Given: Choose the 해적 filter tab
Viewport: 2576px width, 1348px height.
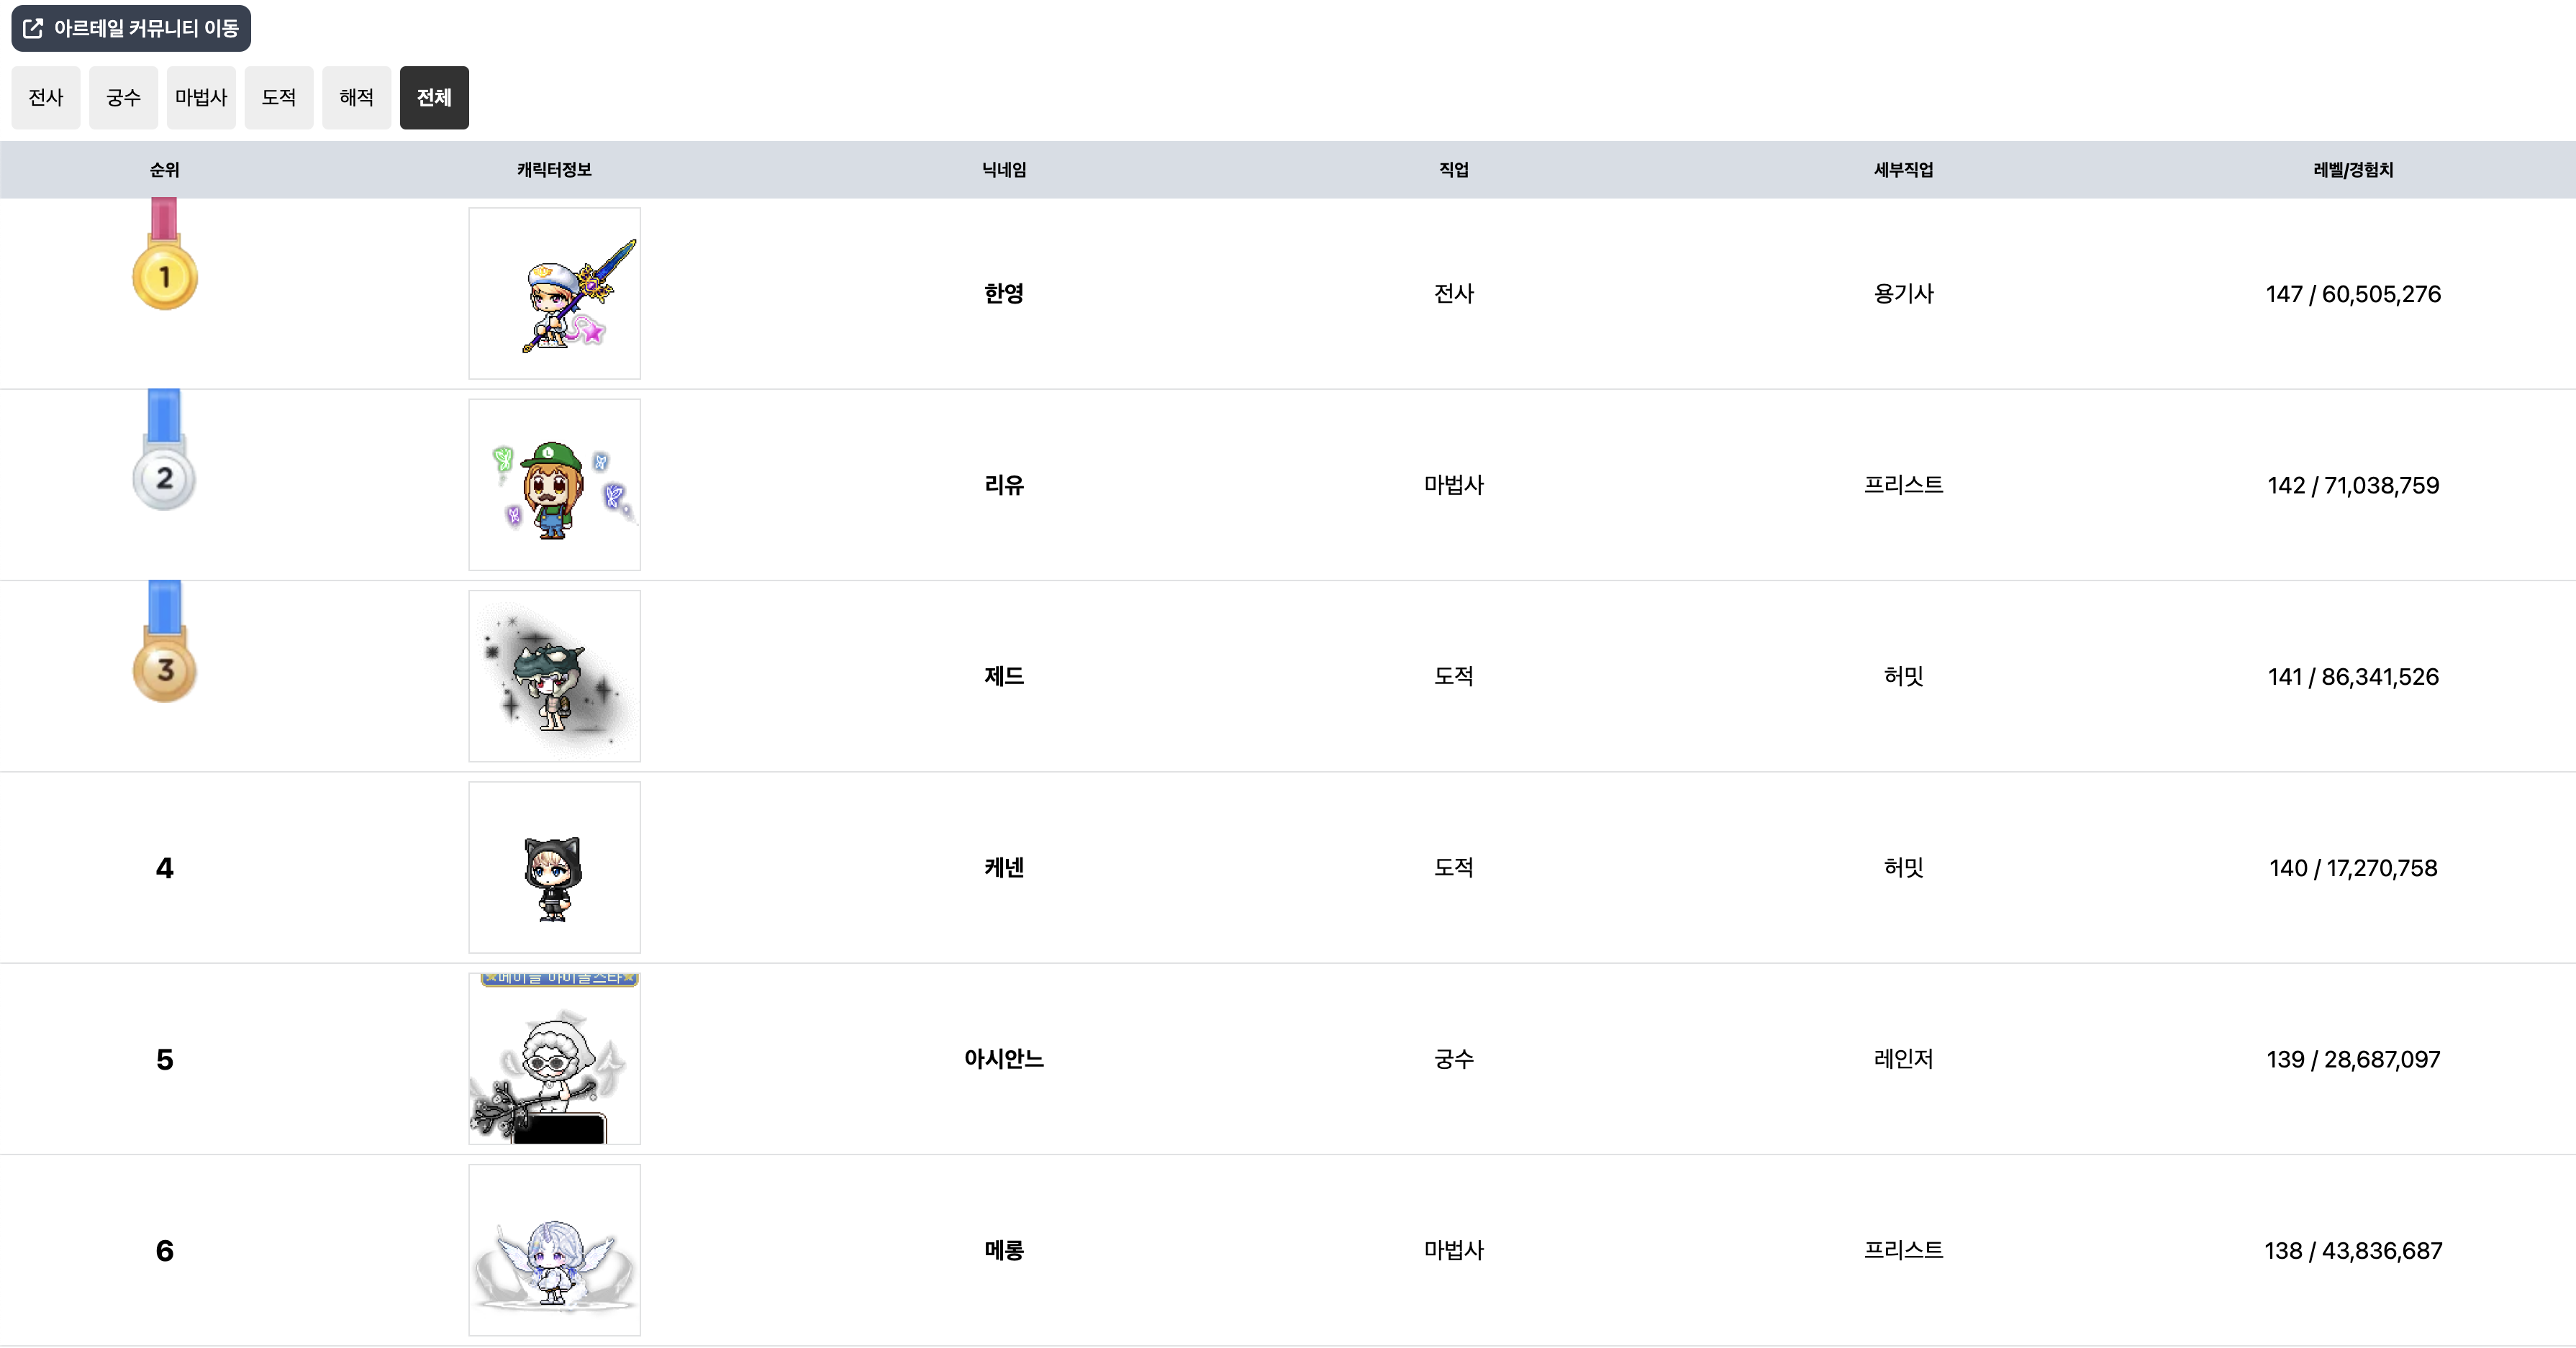Looking at the screenshot, I should coord(357,97).
